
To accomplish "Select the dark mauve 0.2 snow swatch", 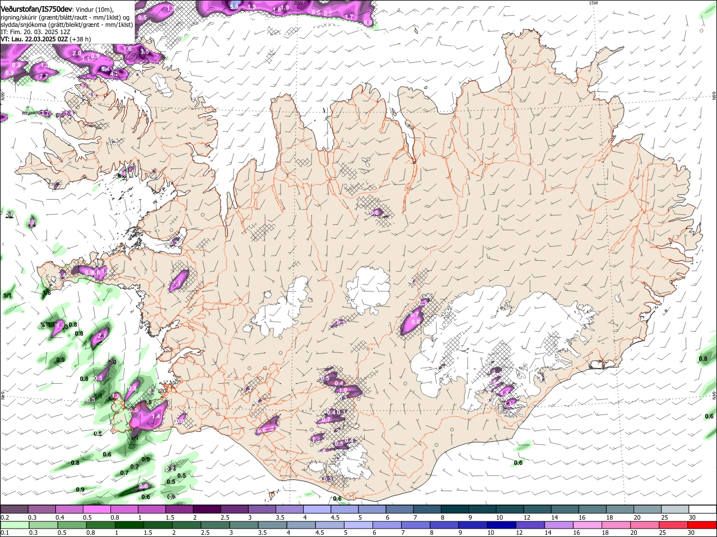I will pos(14,510).
